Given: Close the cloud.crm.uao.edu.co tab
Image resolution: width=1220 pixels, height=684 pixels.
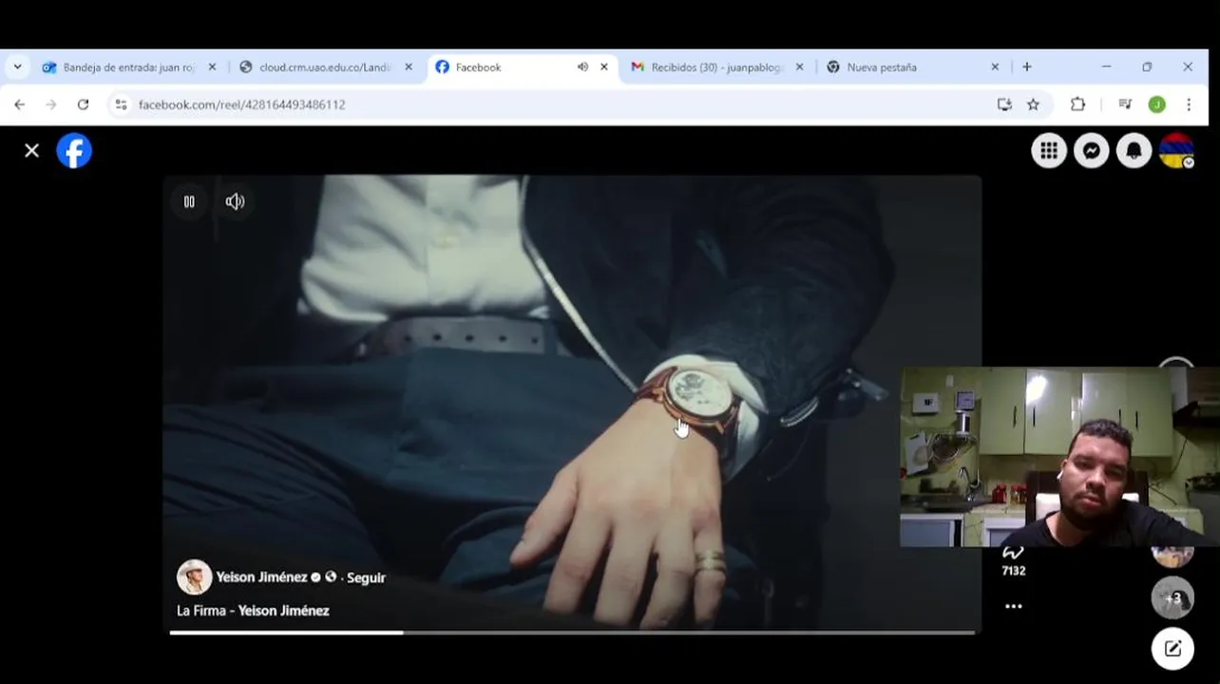Looking at the screenshot, I should (409, 67).
